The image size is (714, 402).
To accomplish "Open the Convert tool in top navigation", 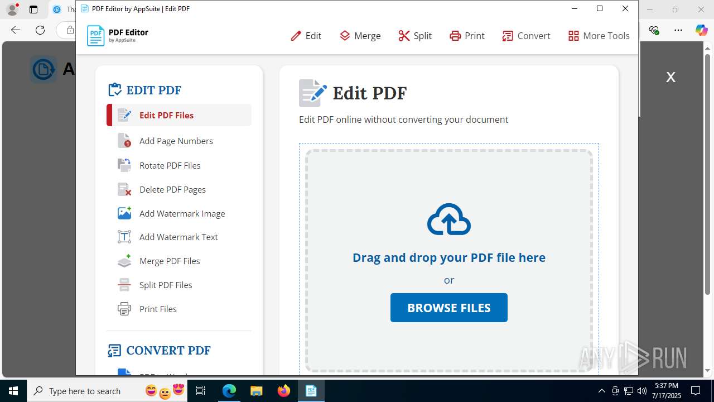I will click(526, 36).
